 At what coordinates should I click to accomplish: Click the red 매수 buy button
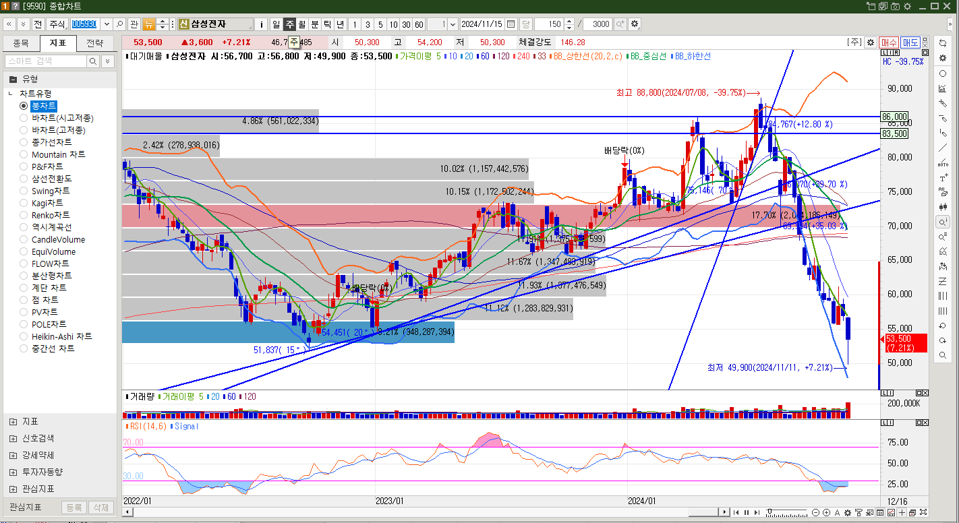coord(889,42)
